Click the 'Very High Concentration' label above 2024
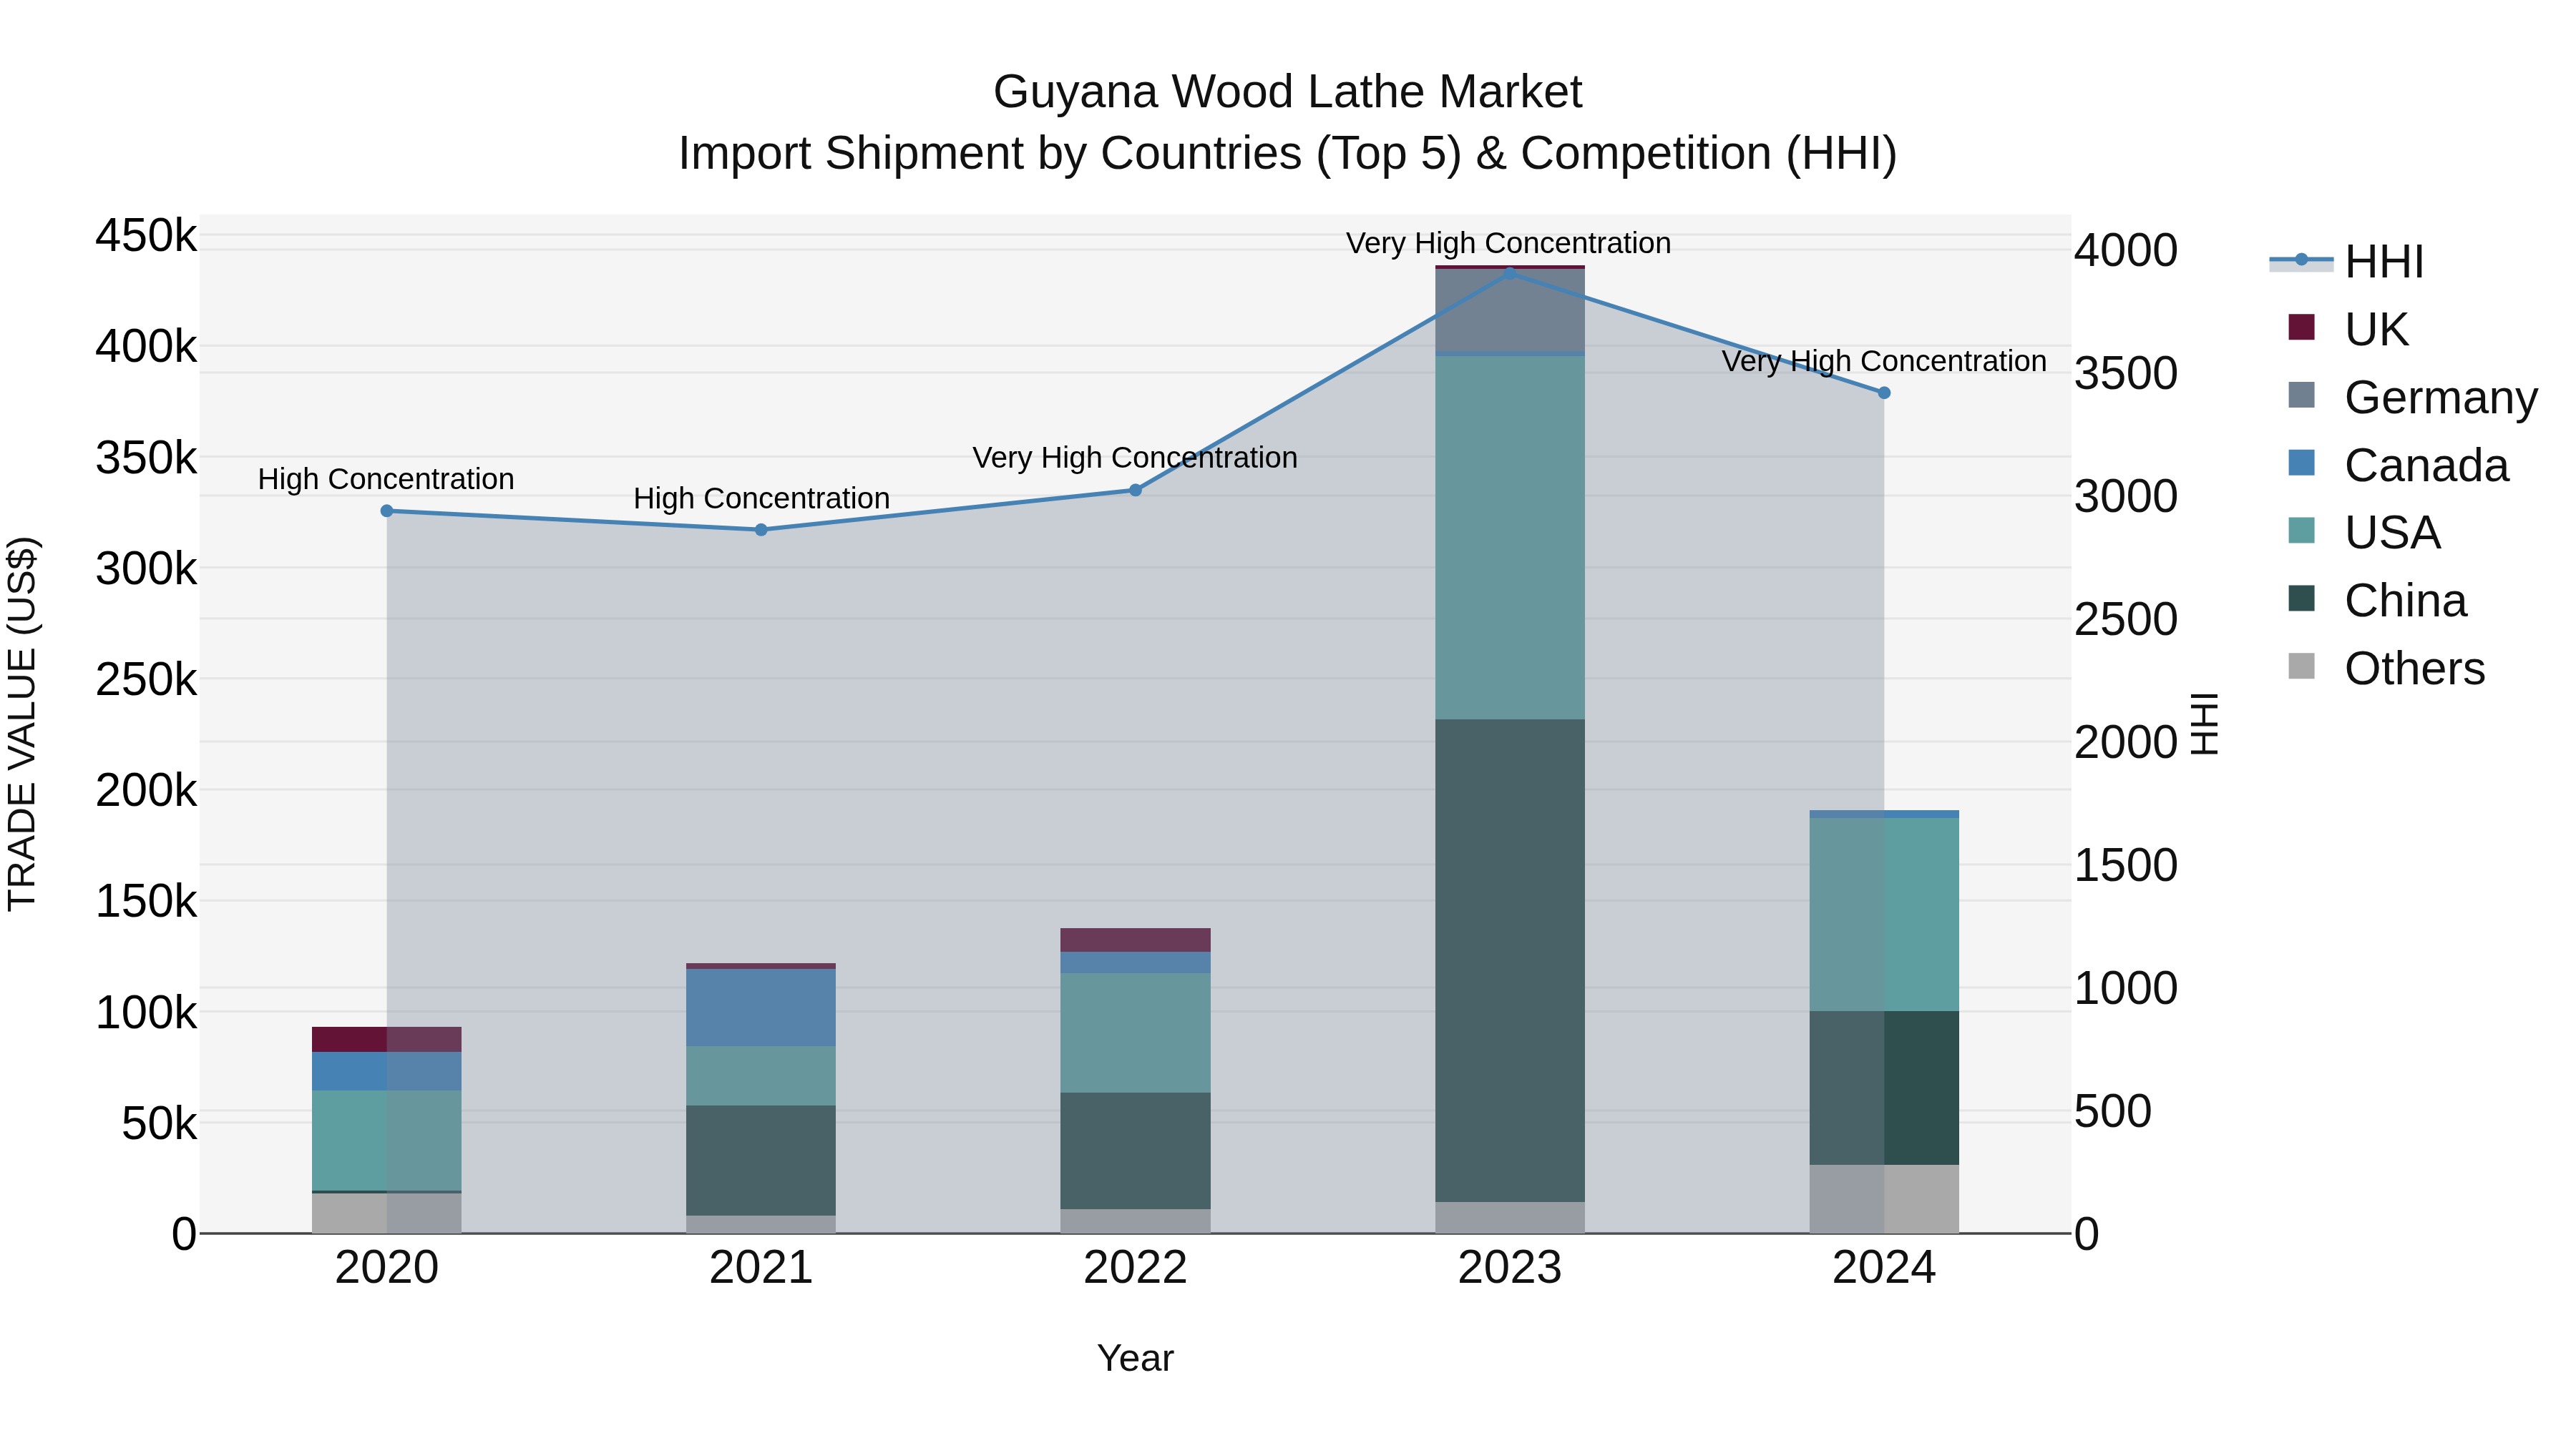The width and height of the screenshot is (2576, 1448). (x=1884, y=361)
